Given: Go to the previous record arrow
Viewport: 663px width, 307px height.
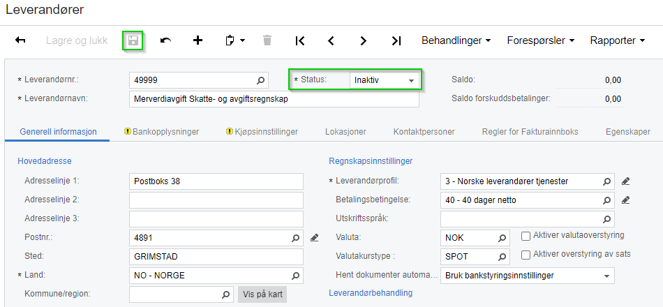Looking at the screenshot, I should click(331, 40).
